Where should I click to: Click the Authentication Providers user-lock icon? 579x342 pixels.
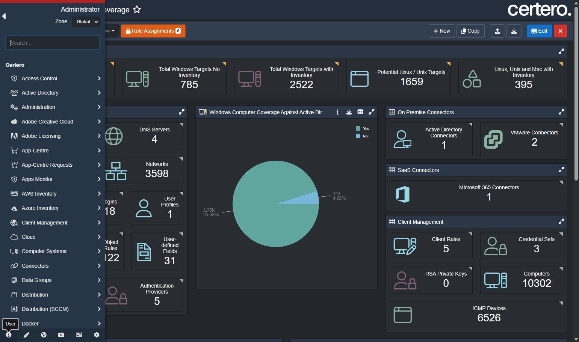[116, 295]
